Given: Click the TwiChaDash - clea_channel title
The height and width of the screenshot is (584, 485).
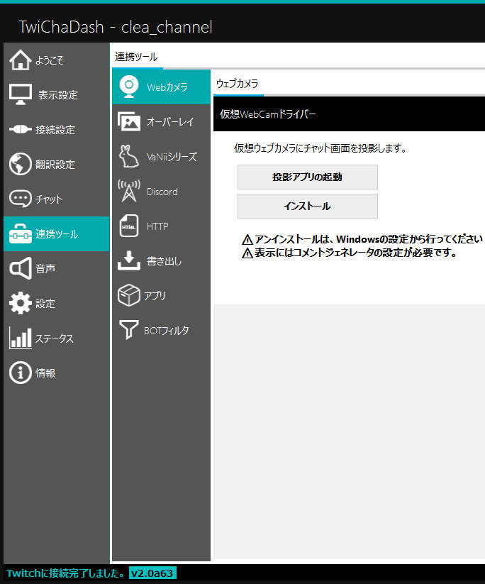Looking at the screenshot, I should coord(116,27).
